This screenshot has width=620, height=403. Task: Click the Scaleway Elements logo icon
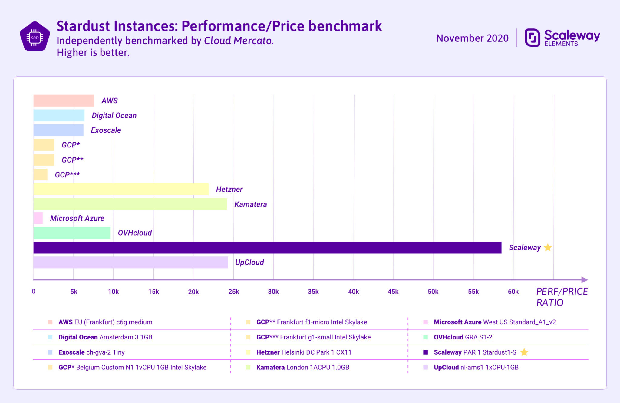[532, 38]
